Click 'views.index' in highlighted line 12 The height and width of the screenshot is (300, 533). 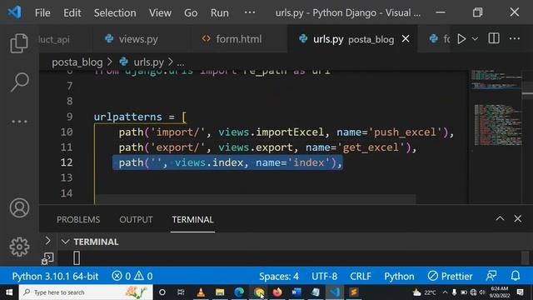(x=209, y=162)
